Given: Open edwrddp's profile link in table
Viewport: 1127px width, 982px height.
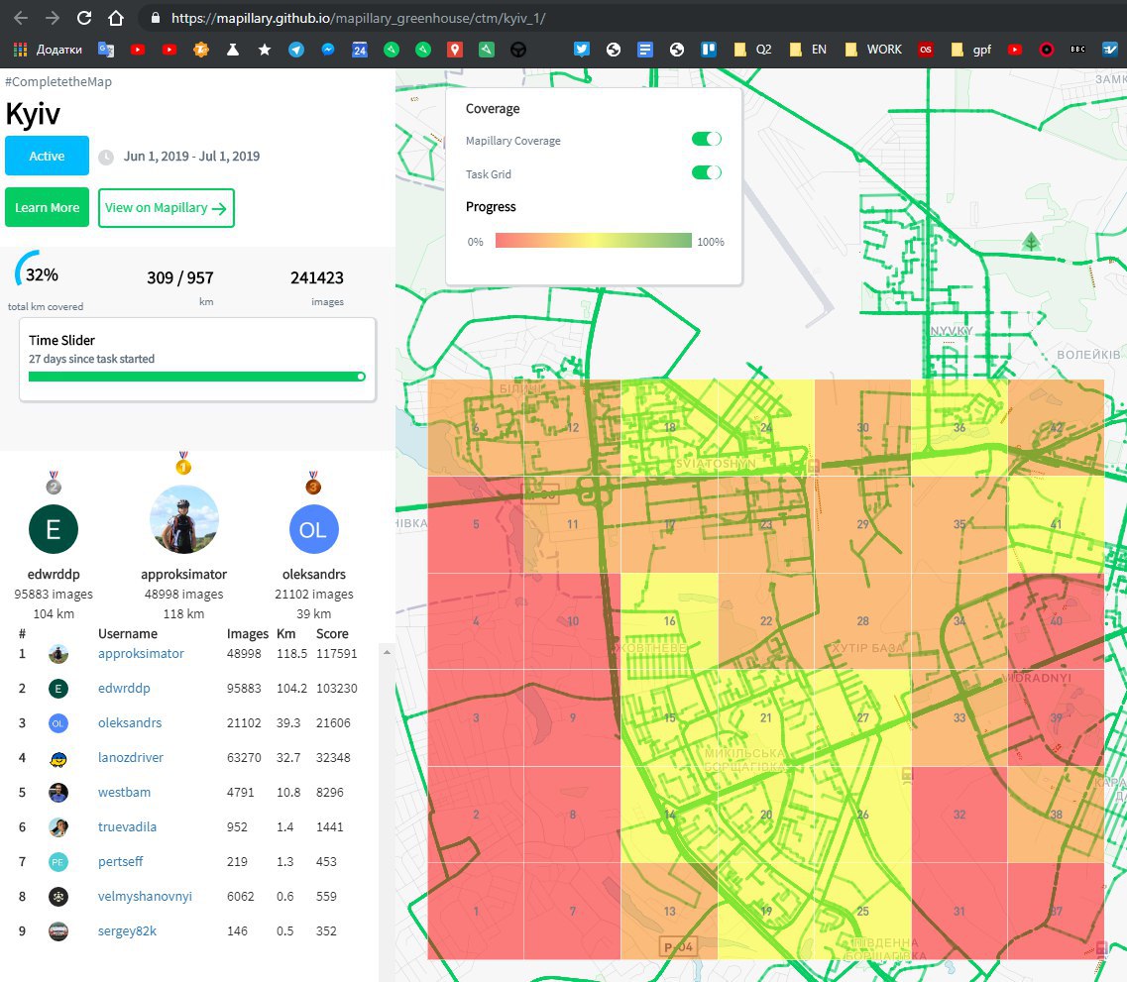Looking at the screenshot, I should click(124, 688).
